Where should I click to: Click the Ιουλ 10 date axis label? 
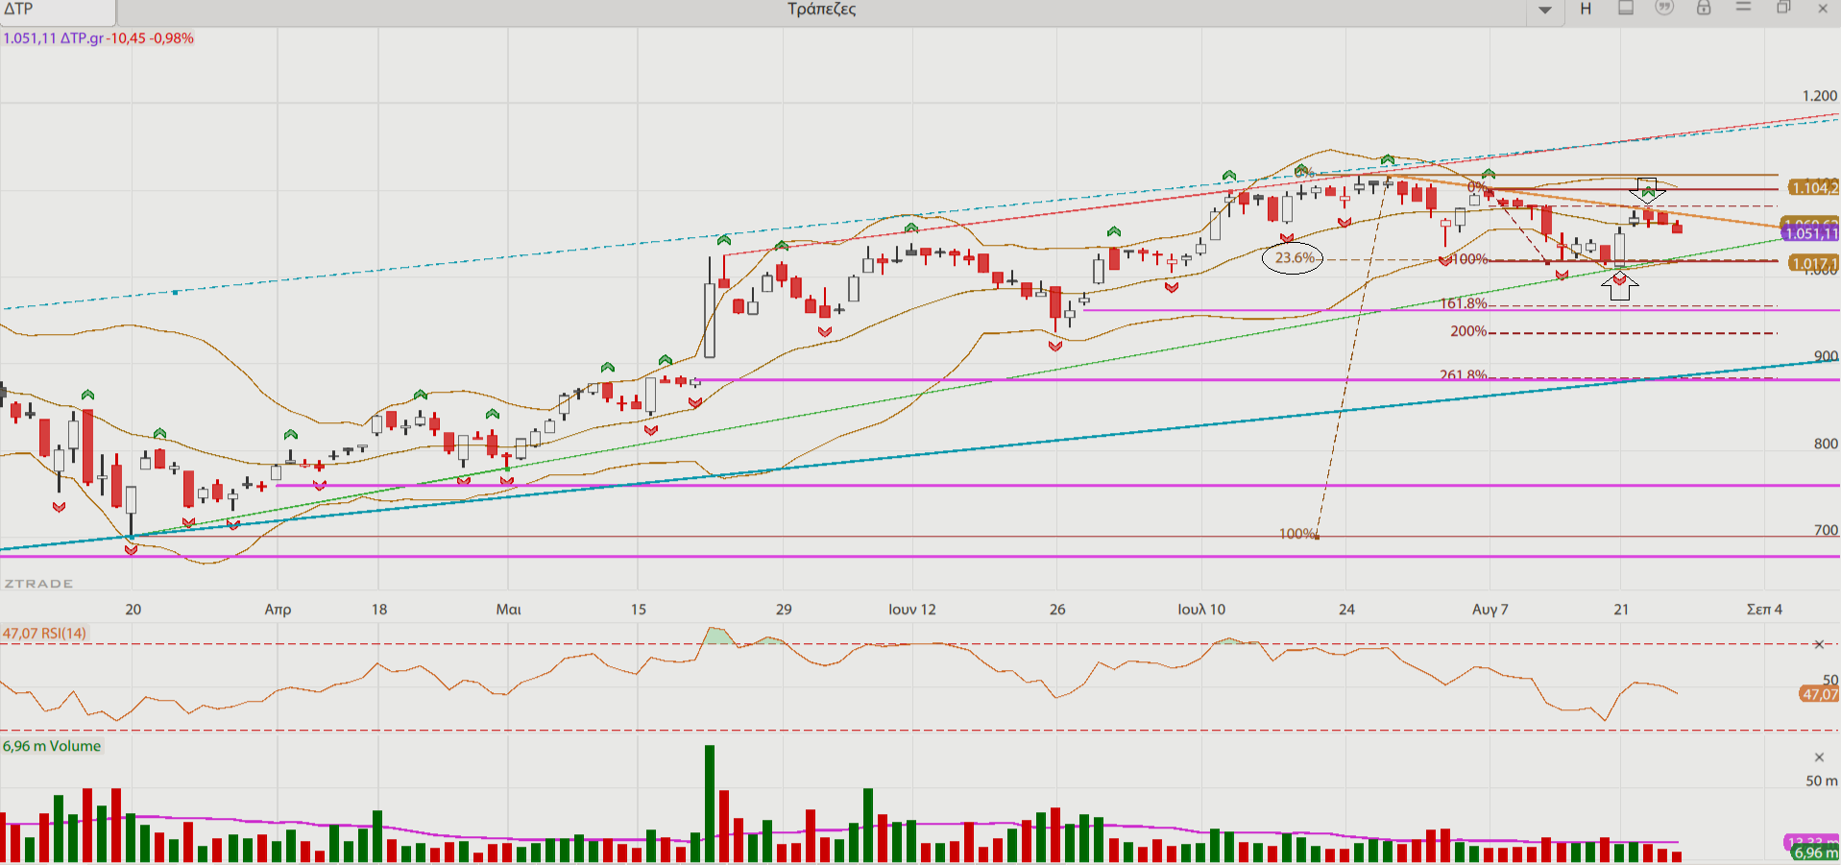click(1201, 610)
